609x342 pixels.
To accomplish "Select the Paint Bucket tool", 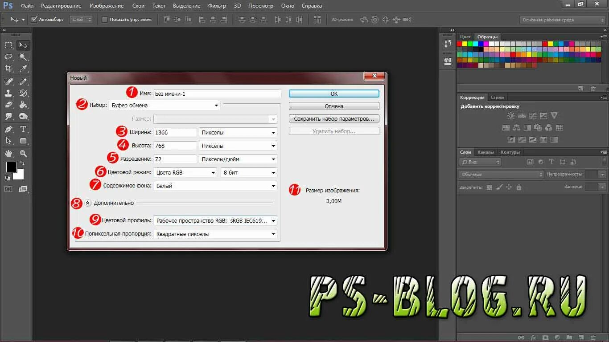I will 23,105.
